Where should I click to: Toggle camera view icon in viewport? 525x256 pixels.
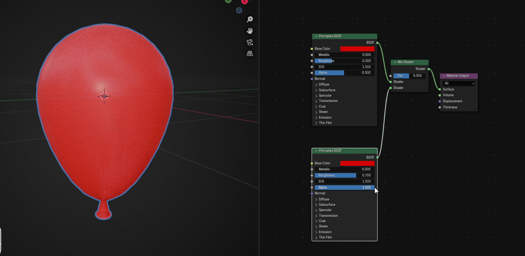tap(250, 42)
